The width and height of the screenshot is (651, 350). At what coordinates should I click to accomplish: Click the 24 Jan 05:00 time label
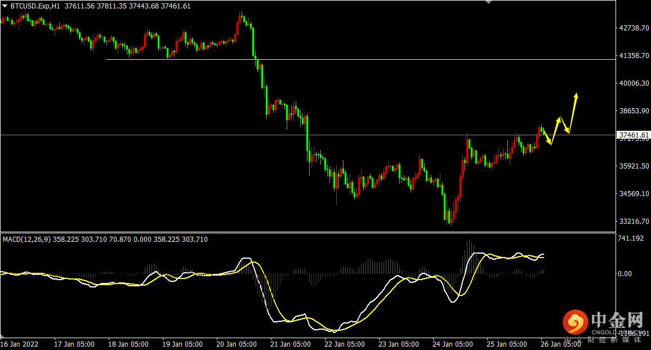click(453, 344)
